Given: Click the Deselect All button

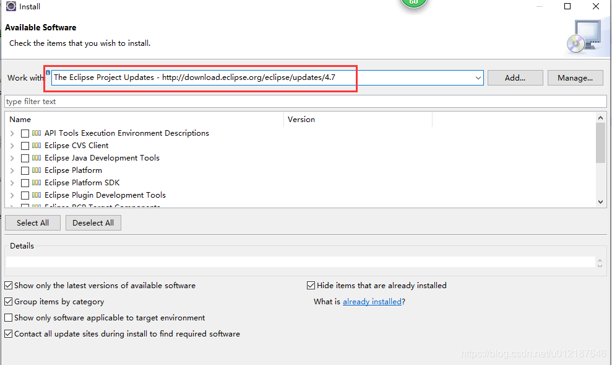Looking at the screenshot, I should 93,222.
